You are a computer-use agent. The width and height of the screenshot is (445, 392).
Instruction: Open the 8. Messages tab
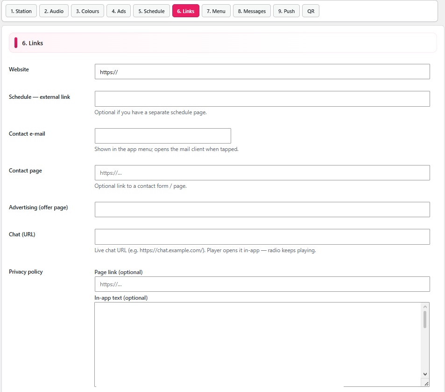tap(252, 11)
